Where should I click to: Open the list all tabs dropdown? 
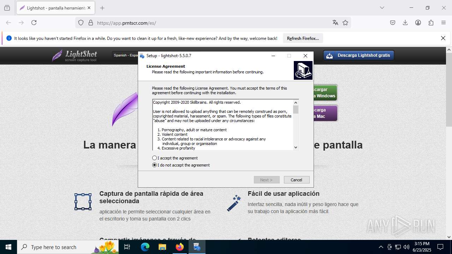(382, 8)
